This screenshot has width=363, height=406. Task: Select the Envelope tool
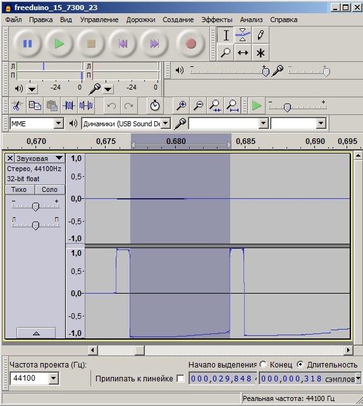pyautogui.click(x=243, y=35)
